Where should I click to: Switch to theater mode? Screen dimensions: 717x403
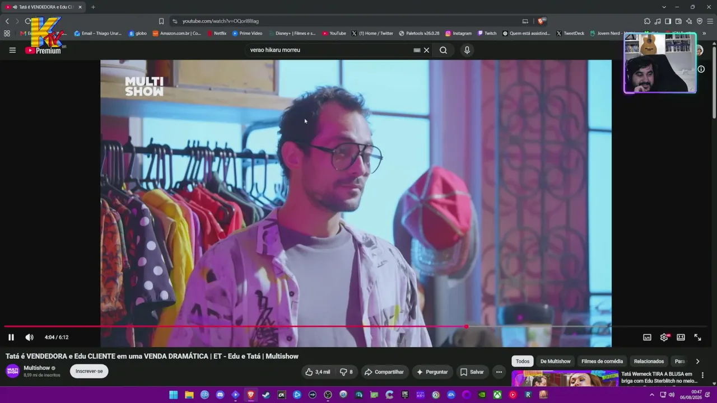click(681, 337)
